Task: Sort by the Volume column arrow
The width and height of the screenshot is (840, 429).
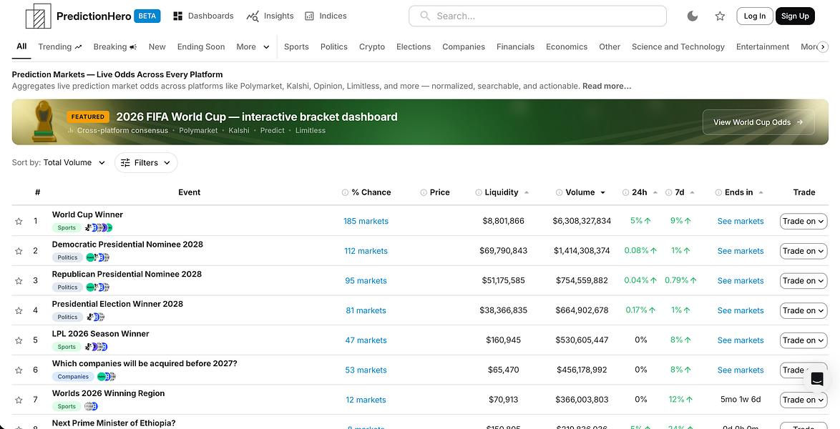Action: pos(602,192)
